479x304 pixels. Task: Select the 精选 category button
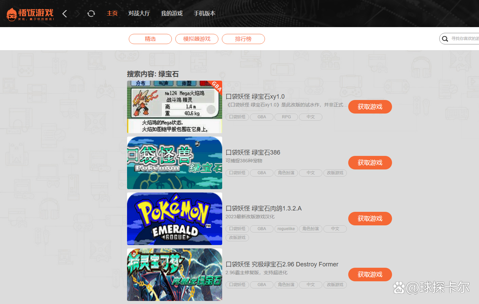(x=150, y=39)
